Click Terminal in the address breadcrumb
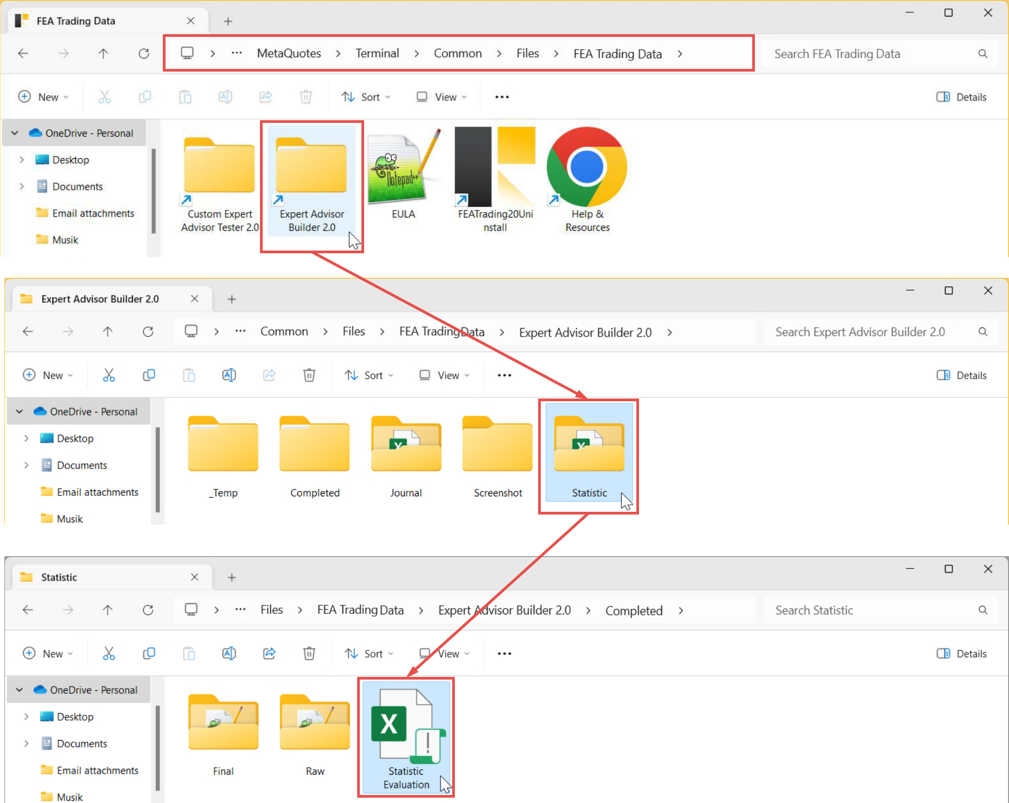This screenshot has width=1009, height=803. tap(377, 53)
